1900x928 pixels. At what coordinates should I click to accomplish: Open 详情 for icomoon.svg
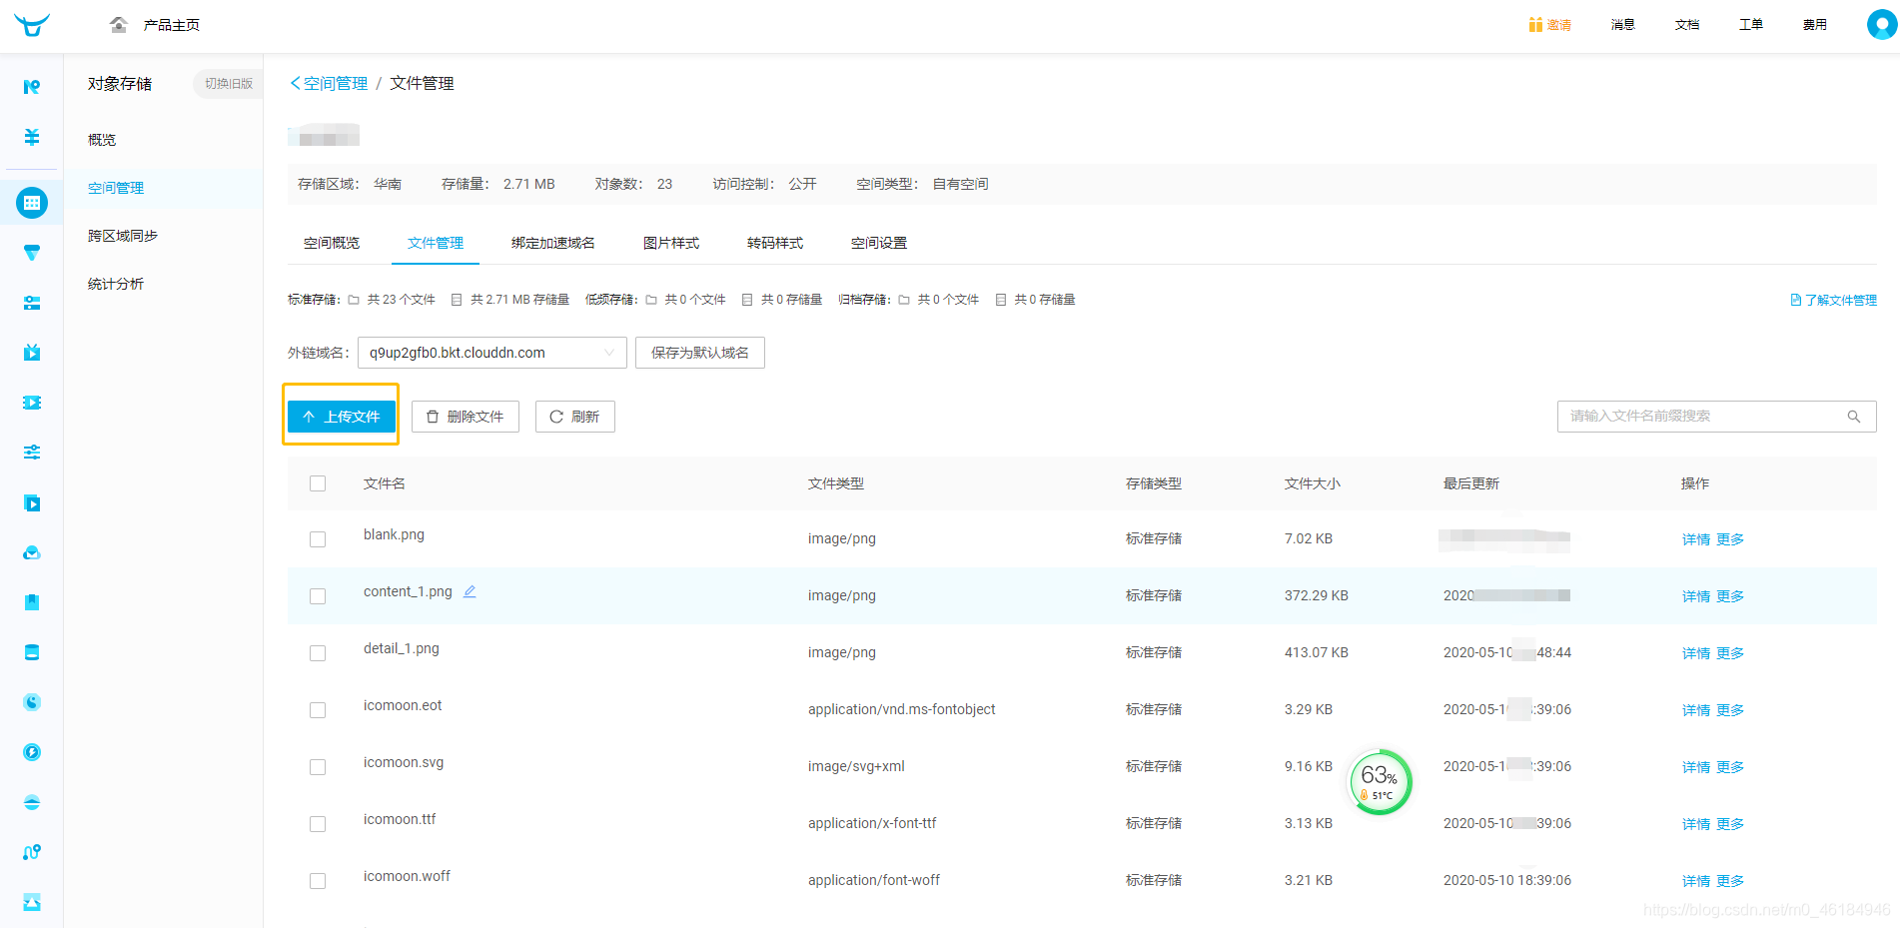click(x=1696, y=767)
